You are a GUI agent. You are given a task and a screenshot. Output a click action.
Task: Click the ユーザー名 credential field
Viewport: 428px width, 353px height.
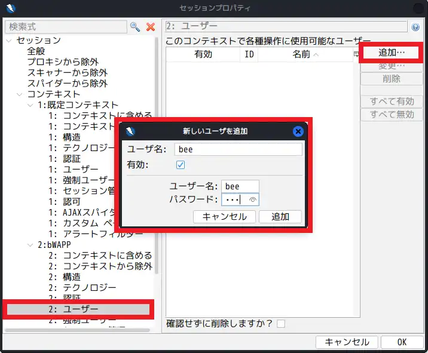click(x=240, y=186)
